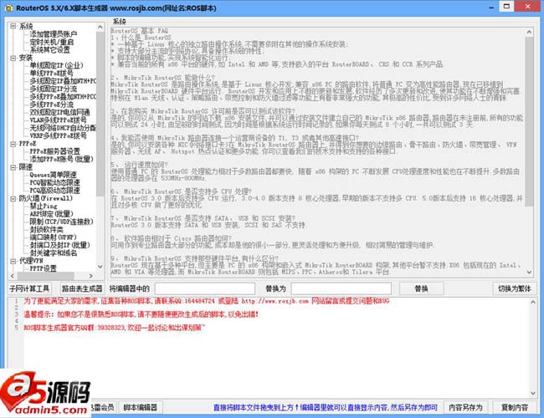Minimize the RouterOS script generator window

(491, 7)
